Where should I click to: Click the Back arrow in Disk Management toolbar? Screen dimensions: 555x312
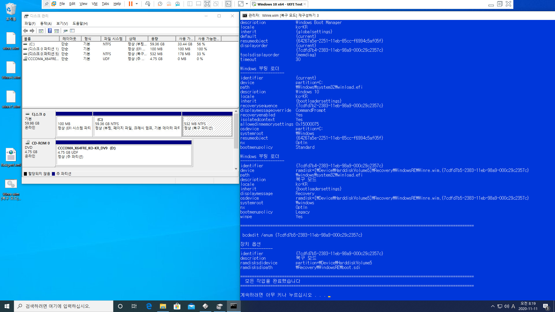click(25, 31)
